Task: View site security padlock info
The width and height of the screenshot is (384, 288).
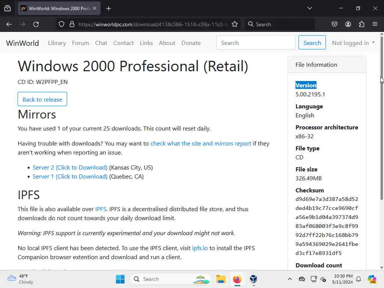Action: click(x=72, y=24)
